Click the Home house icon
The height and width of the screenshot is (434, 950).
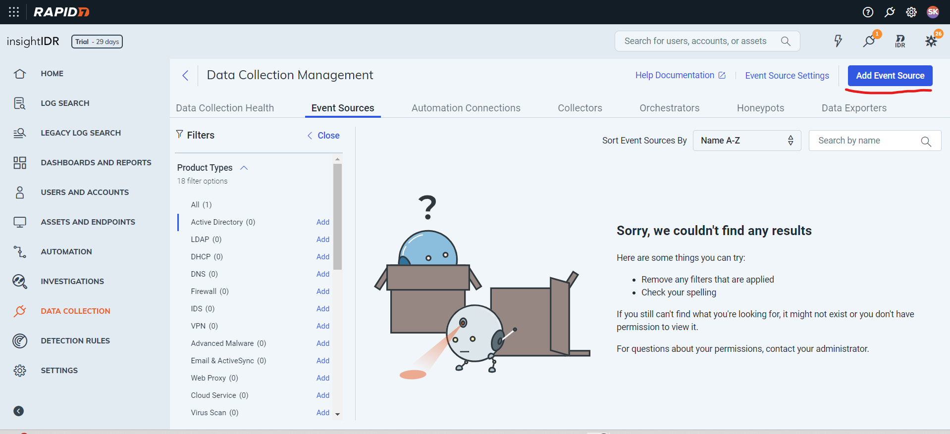(x=20, y=74)
